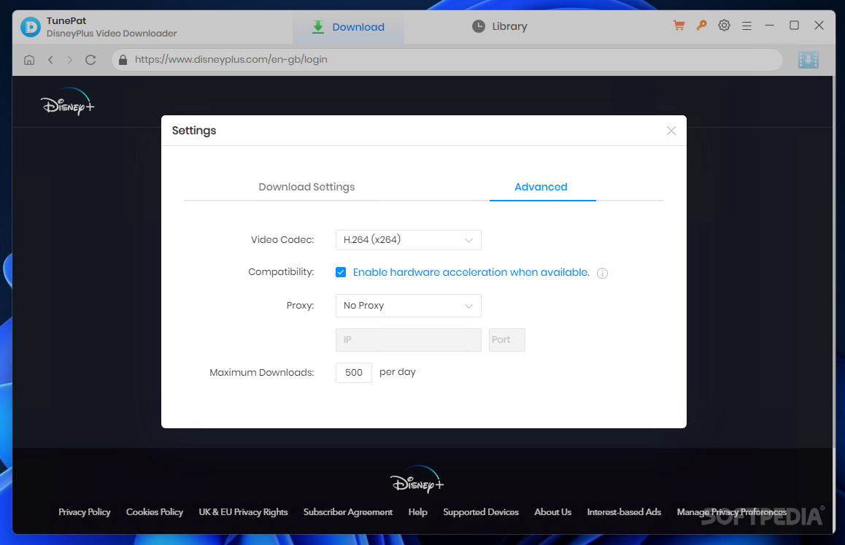This screenshot has width=845, height=545.
Task: Click the URL address bar
Action: [447, 60]
